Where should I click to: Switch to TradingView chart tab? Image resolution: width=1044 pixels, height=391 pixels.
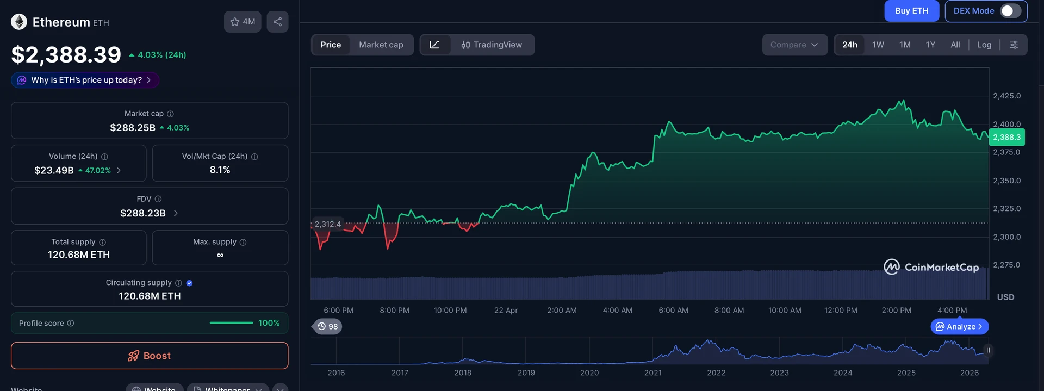[492, 45]
